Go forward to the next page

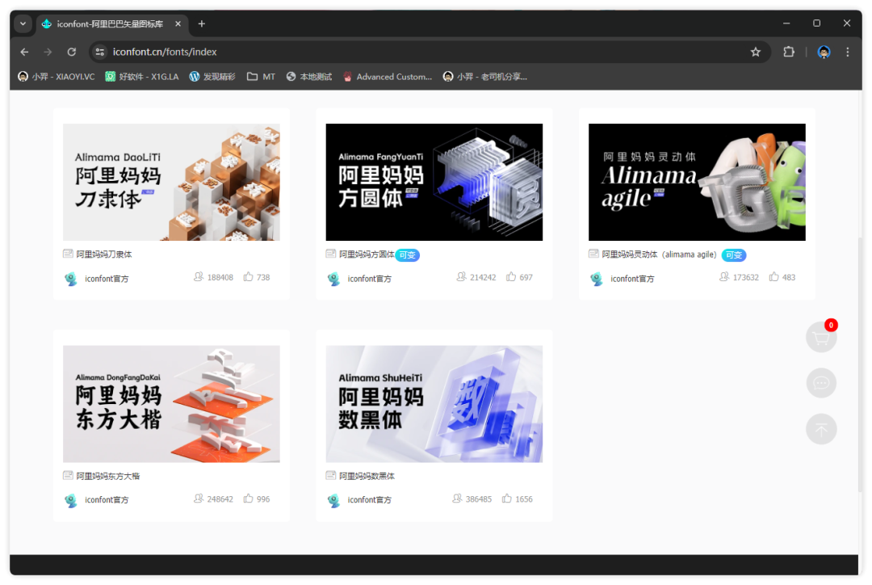[x=48, y=52]
